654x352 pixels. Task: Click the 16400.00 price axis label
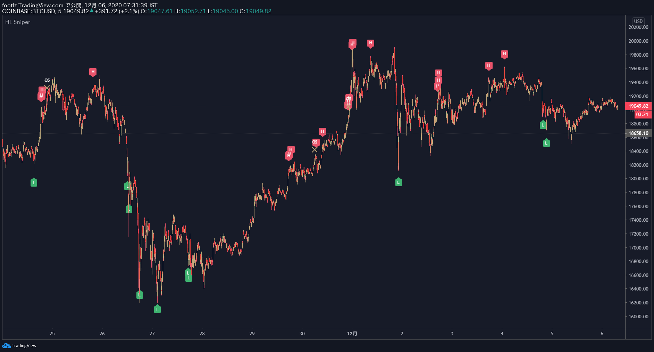coord(638,289)
